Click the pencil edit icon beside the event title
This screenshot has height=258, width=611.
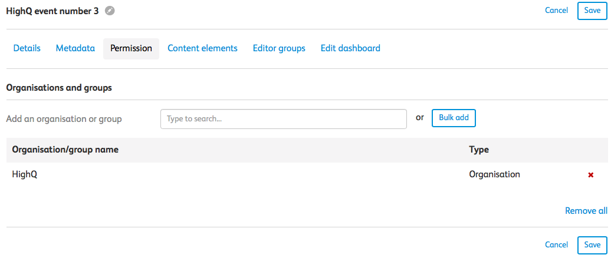110,11
